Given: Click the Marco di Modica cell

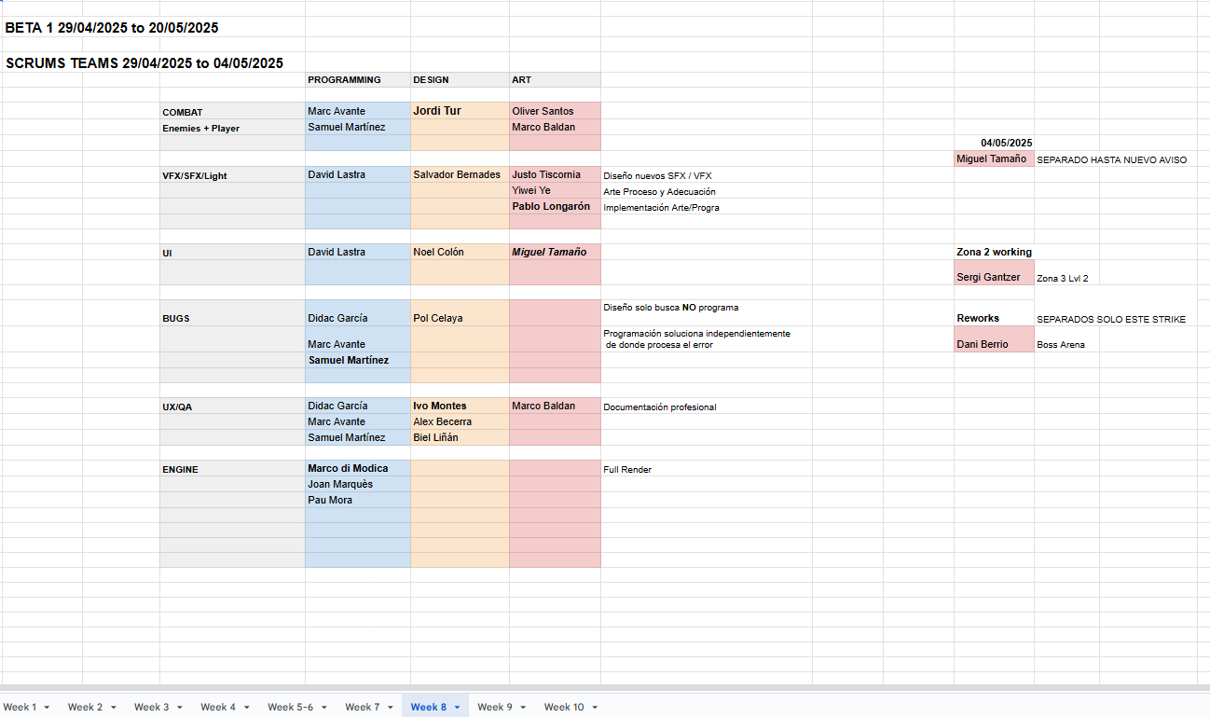Looking at the screenshot, I should coord(357,468).
